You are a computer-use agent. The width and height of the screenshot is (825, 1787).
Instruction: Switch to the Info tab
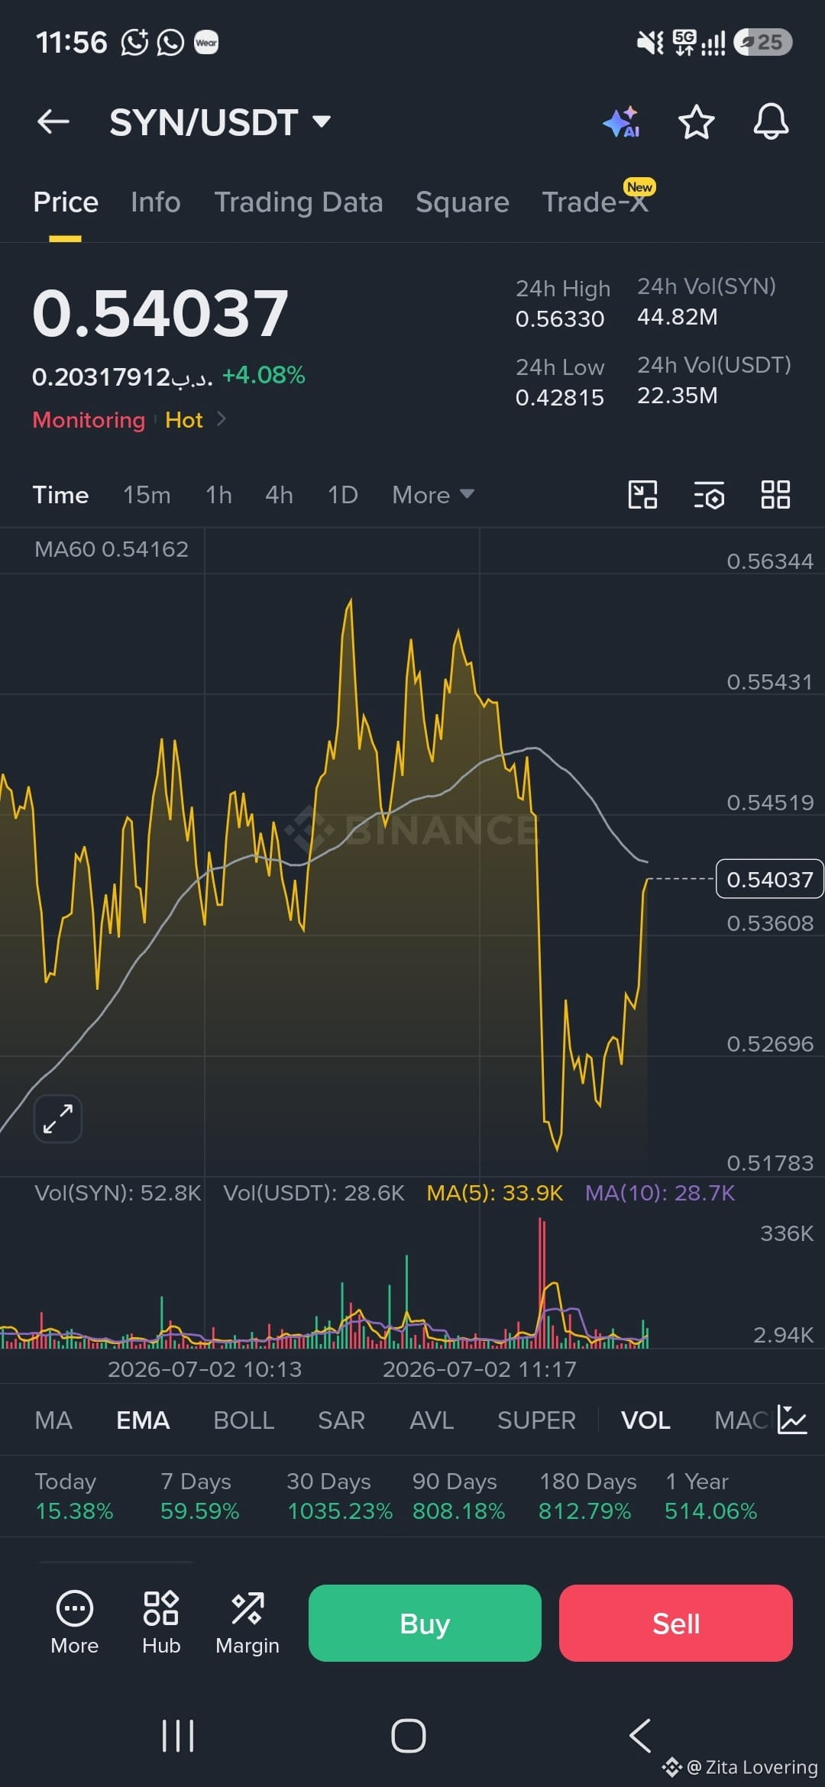click(156, 202)
